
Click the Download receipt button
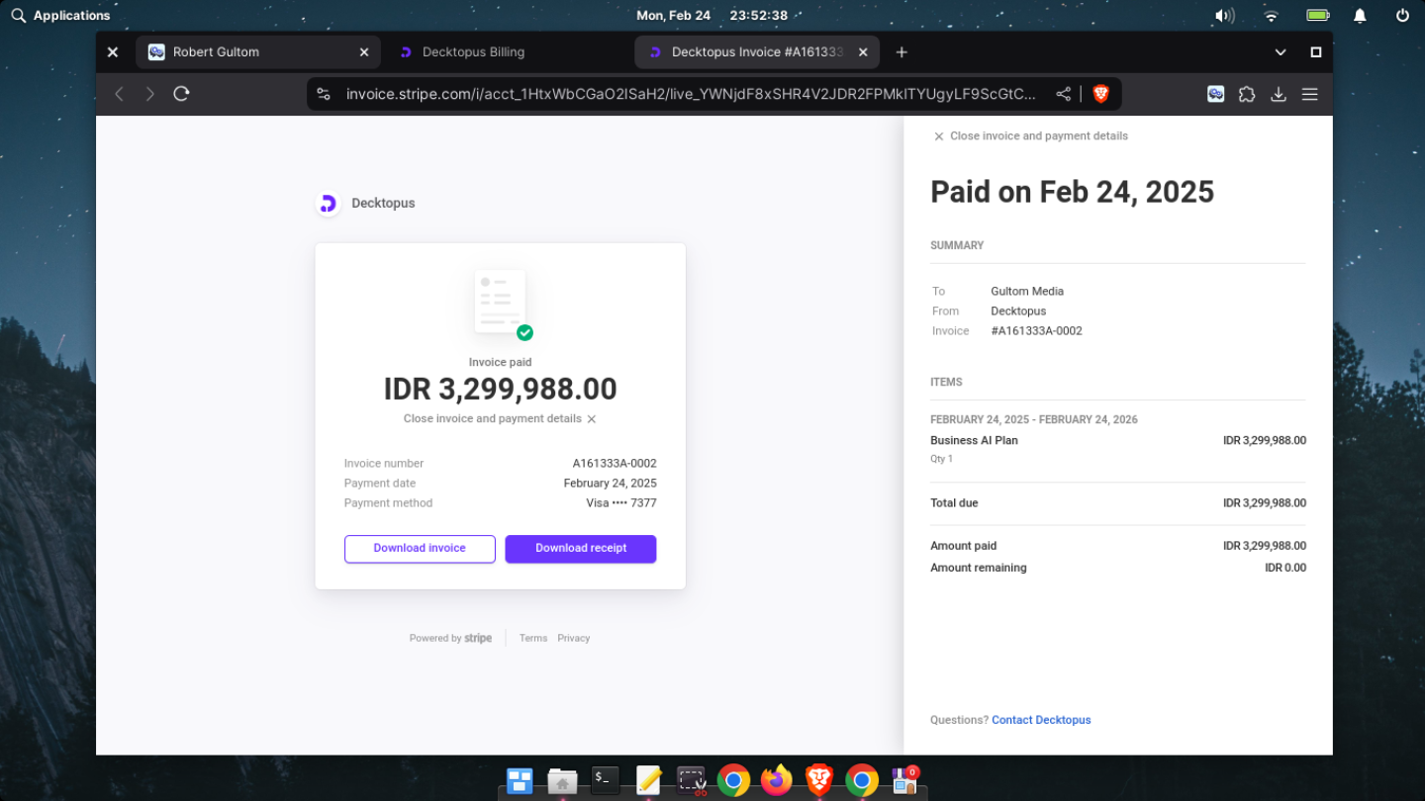pos(581,549)
